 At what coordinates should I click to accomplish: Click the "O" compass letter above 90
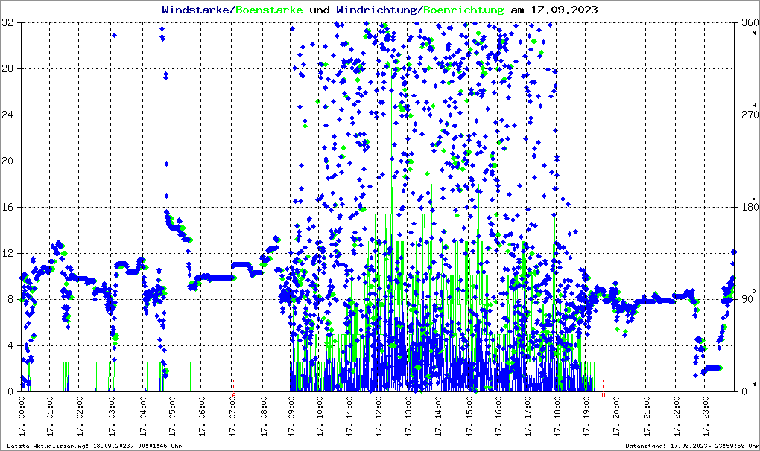pyautogui.click(x=754, y=291)
